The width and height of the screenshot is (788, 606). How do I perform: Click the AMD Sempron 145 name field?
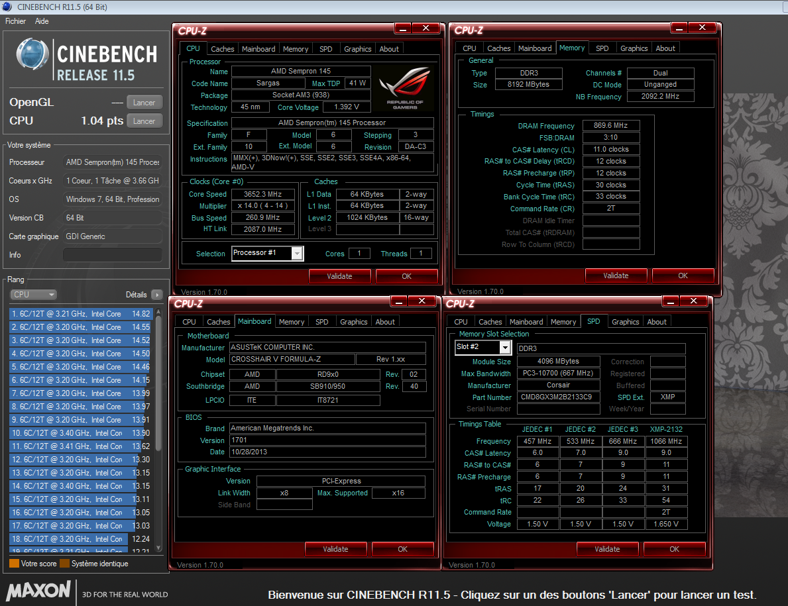coord(301,72)
